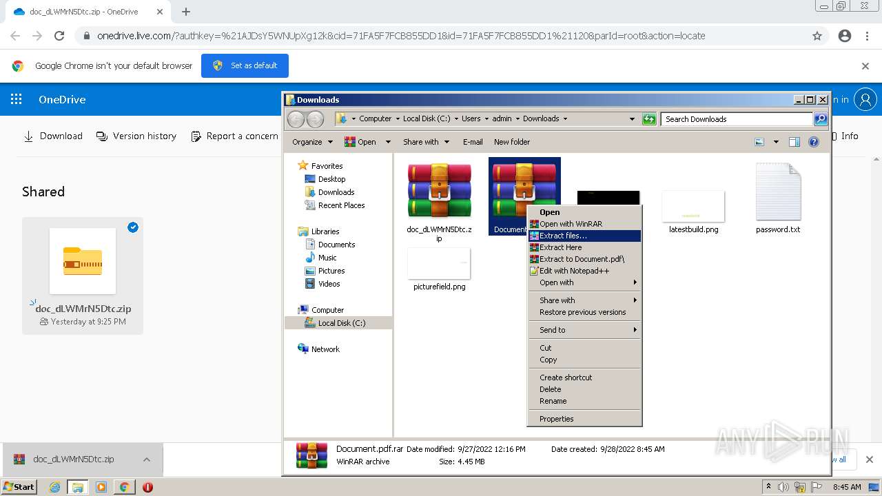
Task: Click Copy in the context menu
Action: click(x=584, y=360)
